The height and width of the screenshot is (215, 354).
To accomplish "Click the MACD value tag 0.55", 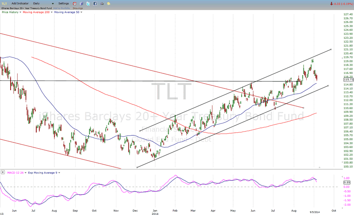I will 347,183.
